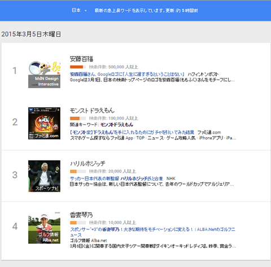Screen dimensions: 271x267
Task: Click rank number 3
Action: tap(15, 175)
